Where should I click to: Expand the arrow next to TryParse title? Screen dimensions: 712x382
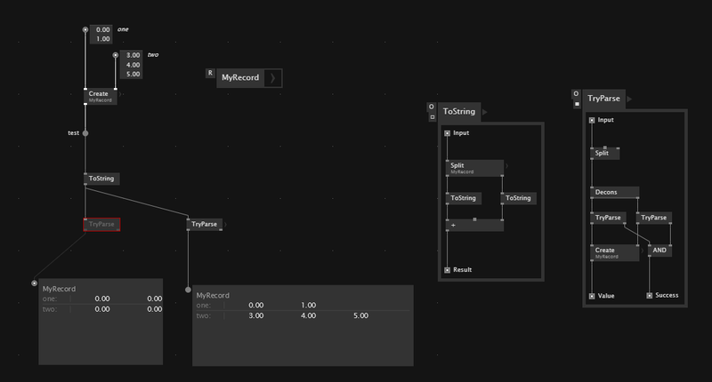click(x=631, y=99)
